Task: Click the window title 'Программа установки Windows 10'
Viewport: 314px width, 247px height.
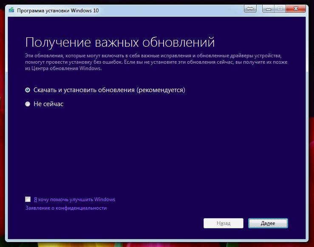Action: pos(58,11)
